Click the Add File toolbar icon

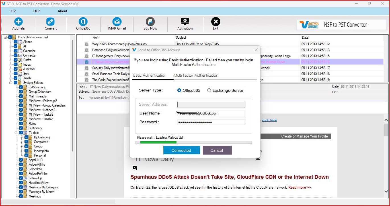pos(18,22)
